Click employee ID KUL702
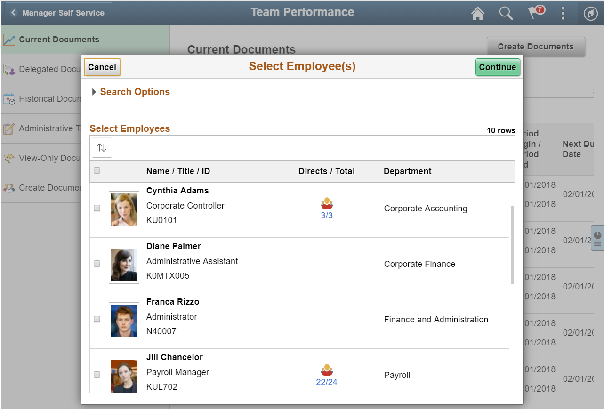This screenshot has height=409, width=604. click(161, 387)
